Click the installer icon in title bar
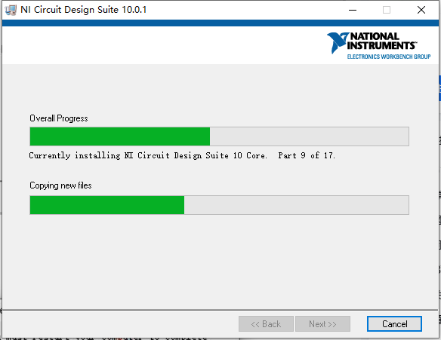This screenshot has width=441, height=340. click(11, 10)
